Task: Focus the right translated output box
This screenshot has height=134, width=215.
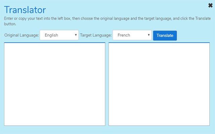Action: tap(159, 84)
